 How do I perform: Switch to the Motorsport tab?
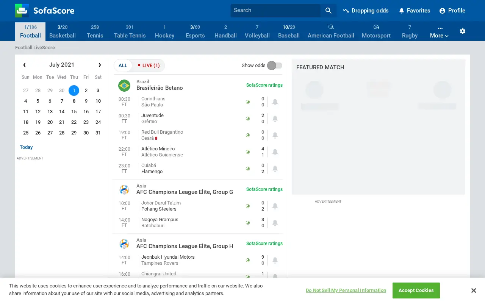click(x=376, y=31)
